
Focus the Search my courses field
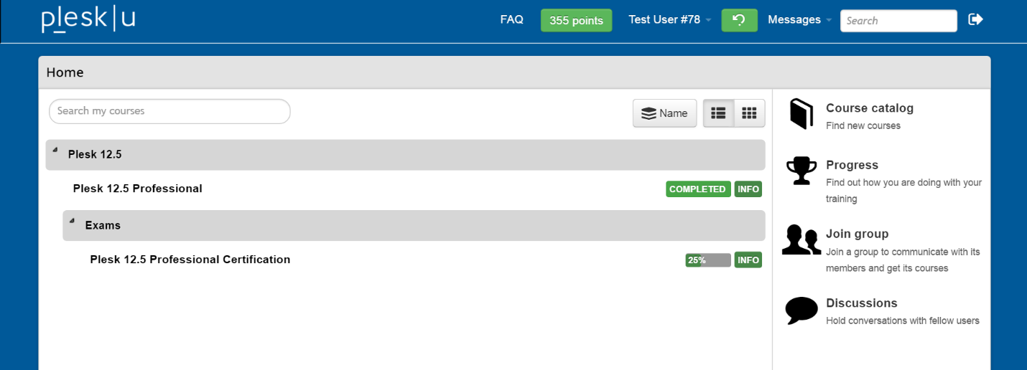(x=169, y=111)
